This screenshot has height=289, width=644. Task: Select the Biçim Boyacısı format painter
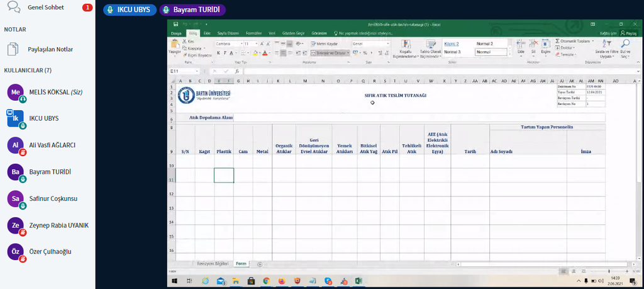click(x=197, y=55)
